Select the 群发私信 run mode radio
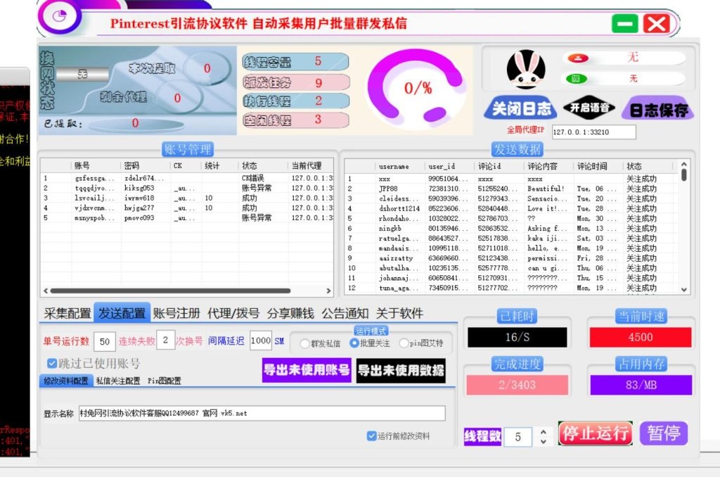The image size is (720, 477). pos(304,344)
